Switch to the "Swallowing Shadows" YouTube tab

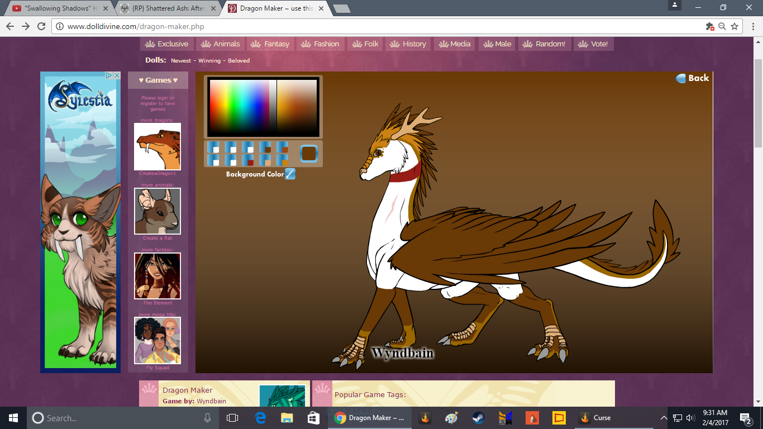(x=56, y=8)
